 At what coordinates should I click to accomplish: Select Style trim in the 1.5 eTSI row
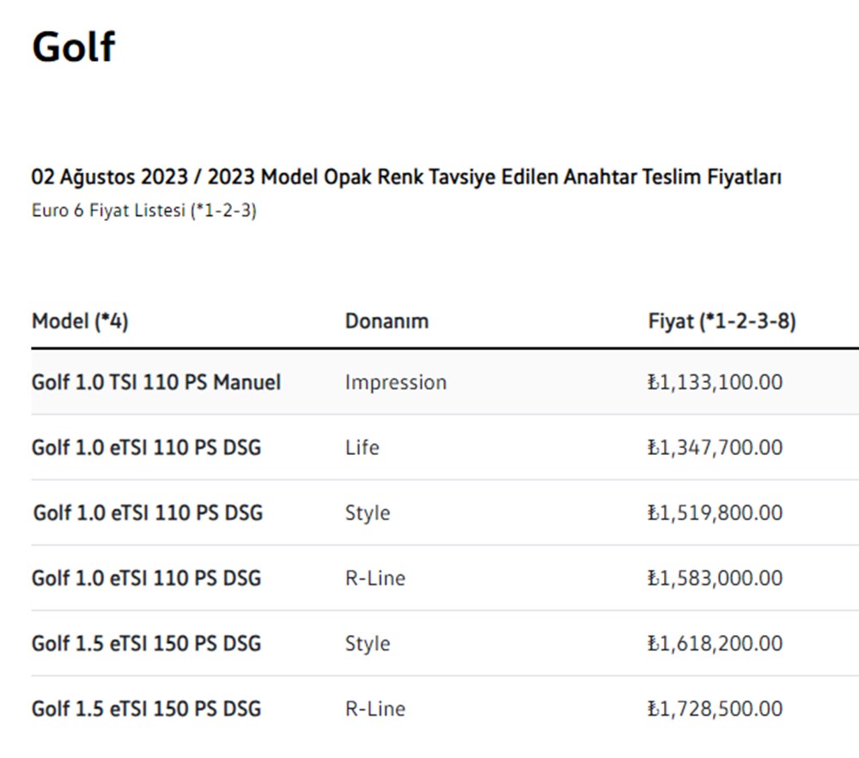[367, 643]
